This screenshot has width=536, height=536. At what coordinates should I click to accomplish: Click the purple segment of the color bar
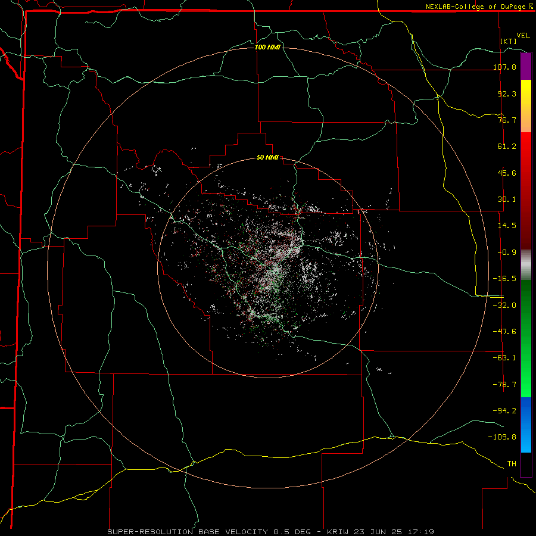tap(526, 66)
